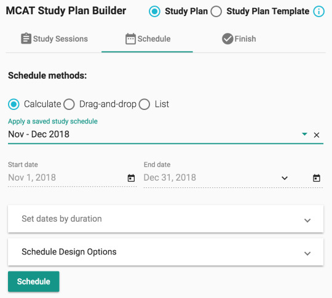
Task: Click the Study Sessions clipboard icon
Action: (x=26, y=39)
